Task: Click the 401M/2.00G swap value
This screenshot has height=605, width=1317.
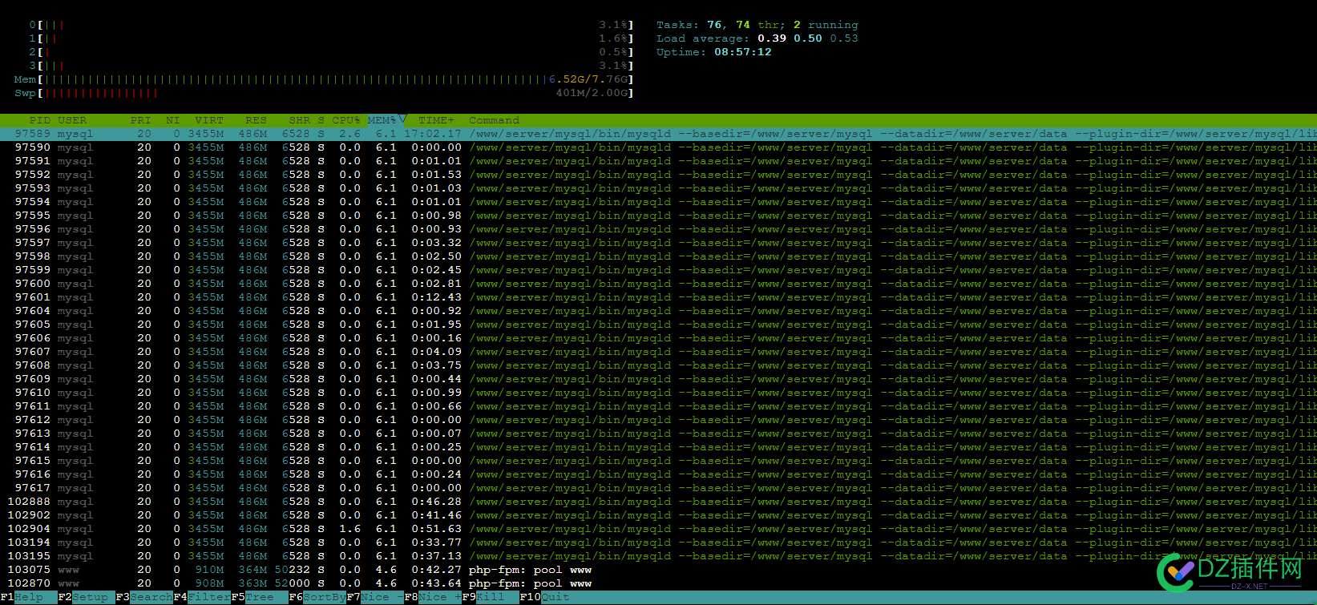Action: (592, 93)
